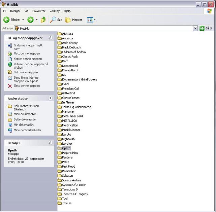
Task: Select the Jokke Og Valentinerne folder name
Action: pyautogui.click(x=76, y=107)
